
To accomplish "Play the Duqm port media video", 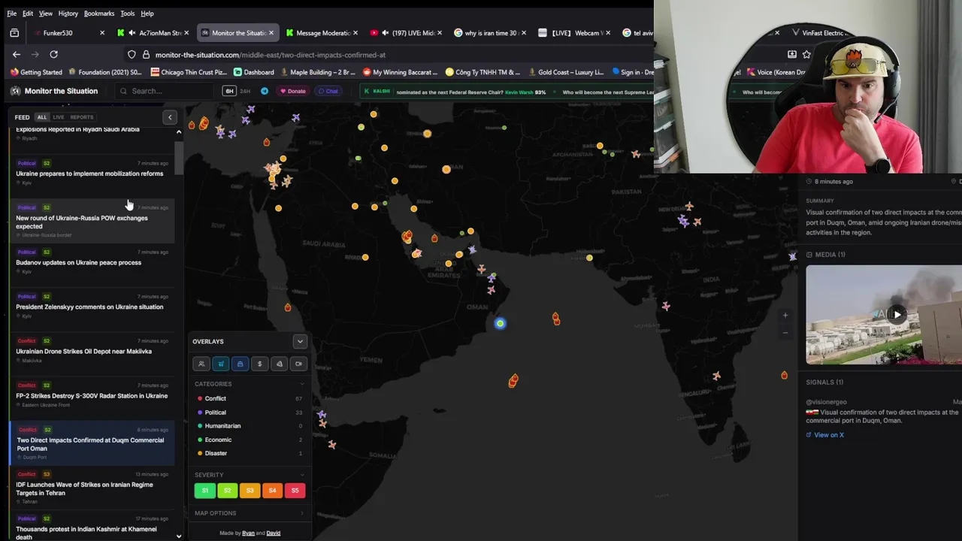I will point(897,314).
